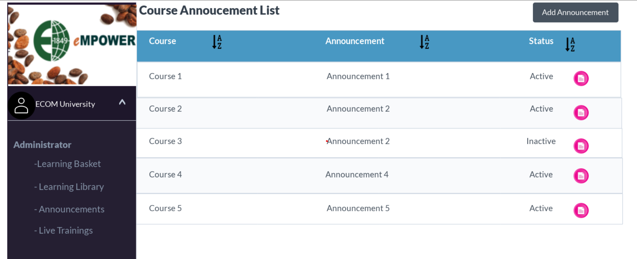
Task: Open the Learning Library menu item
Action: [x=69, y=187]
